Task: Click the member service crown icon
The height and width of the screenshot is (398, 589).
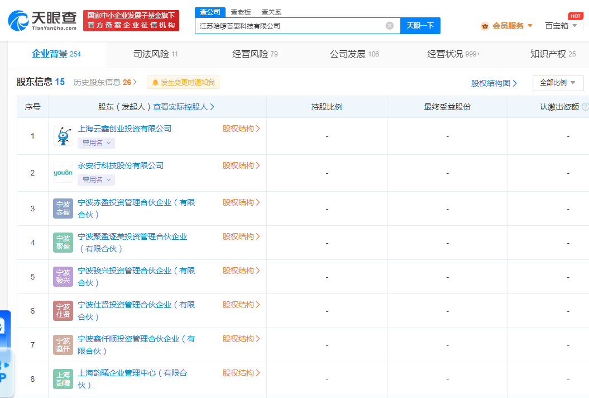Action: tap(485, 26)
